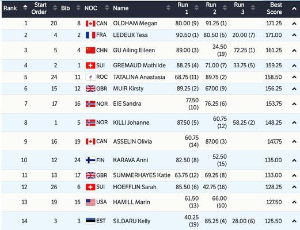Sort by Run 3 arrows
The height and width of the screenshot is (230, 300).
click(x=253, y=8)
